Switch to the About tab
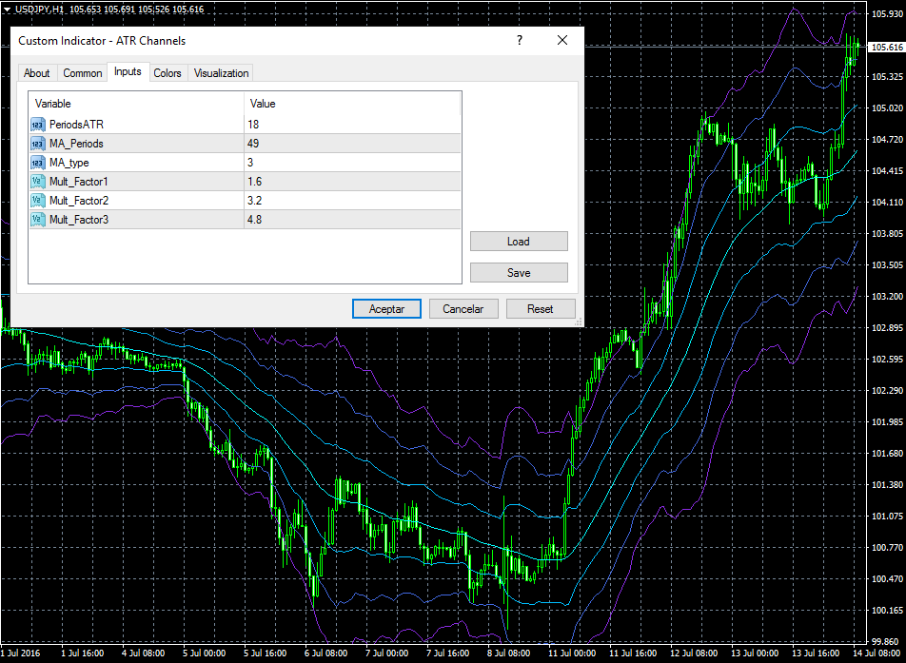This screenshot has height=663, width=906. point(37,73)
